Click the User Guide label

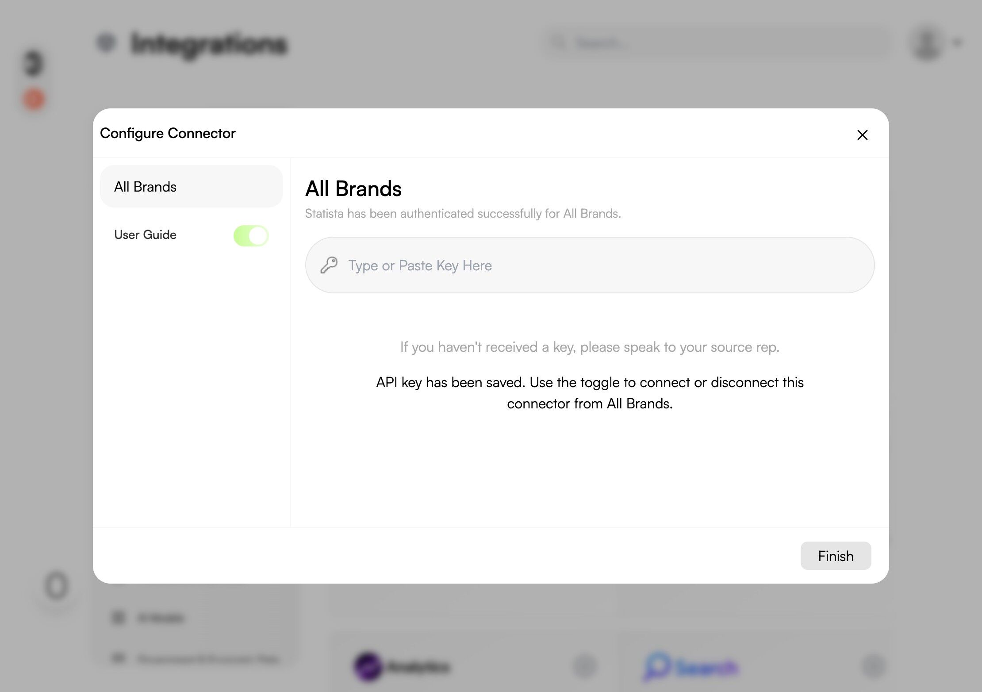point(145,235)
